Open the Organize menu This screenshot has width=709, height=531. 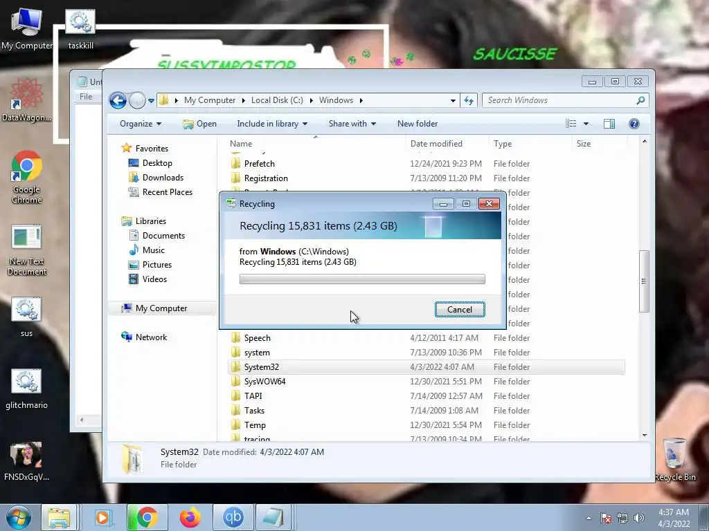coord(140,124)
